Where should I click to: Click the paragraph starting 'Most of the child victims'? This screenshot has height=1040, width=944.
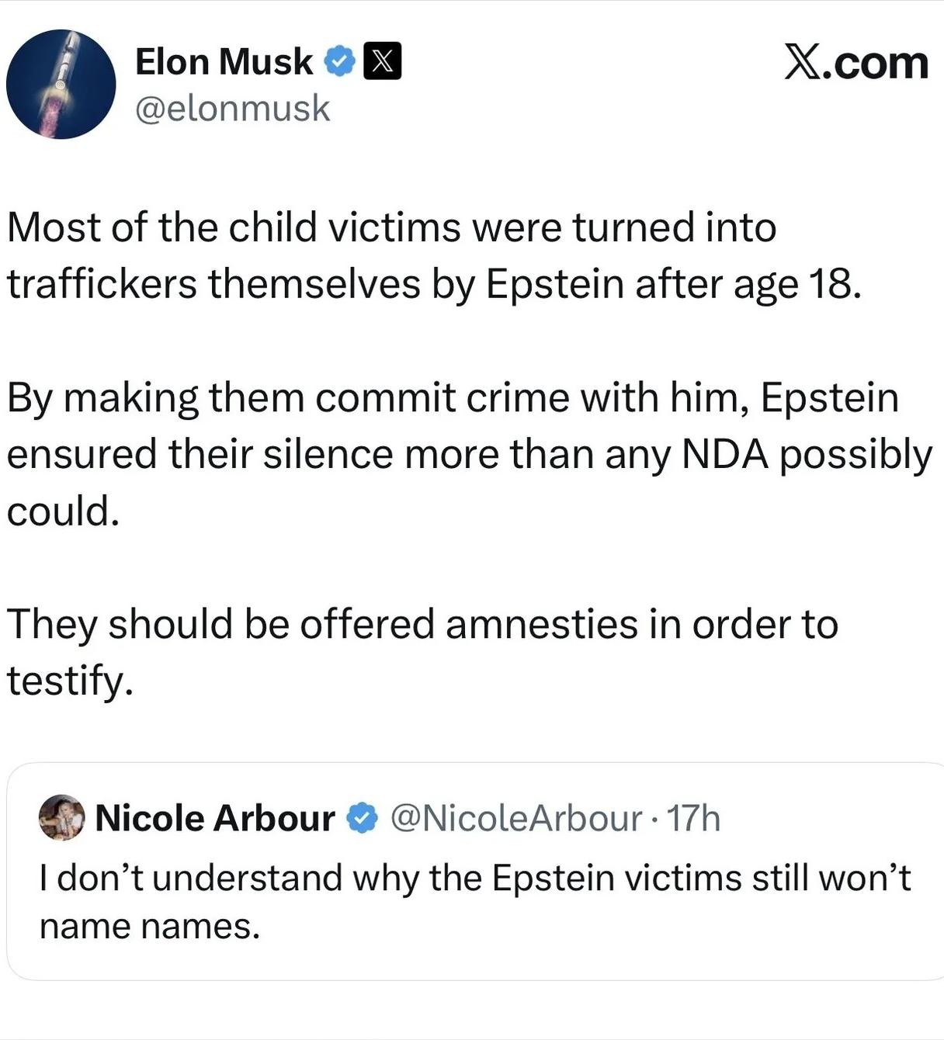coord(433,255)
